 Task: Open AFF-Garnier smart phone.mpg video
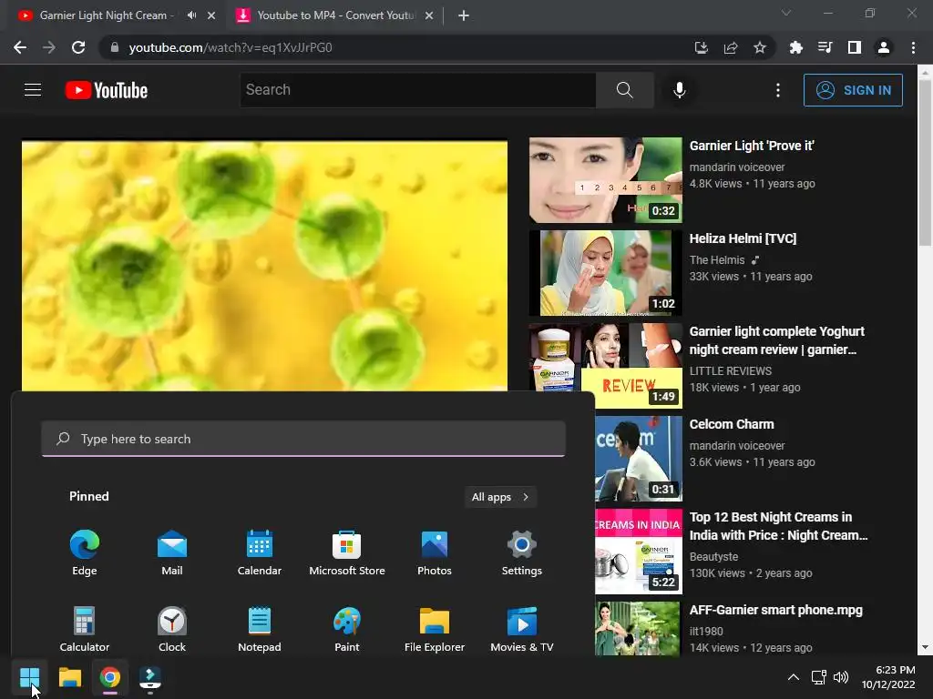[775, 610]
